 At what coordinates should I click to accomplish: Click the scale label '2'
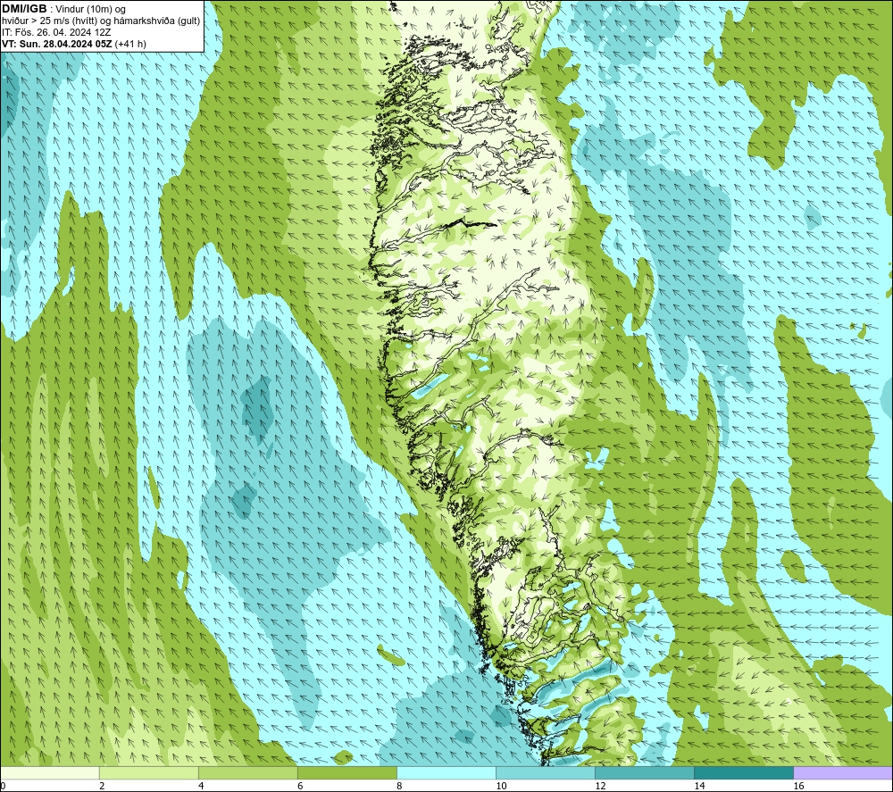pyautogui.click(x=102, y=787)
